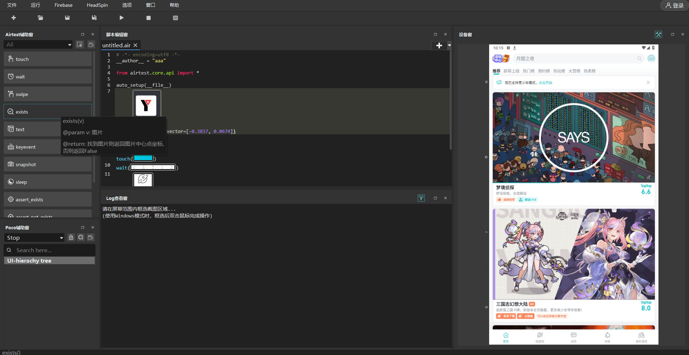Float the Poco辅助窗 panel
Viewport: 689px width, 355px height.
[83, 227]
